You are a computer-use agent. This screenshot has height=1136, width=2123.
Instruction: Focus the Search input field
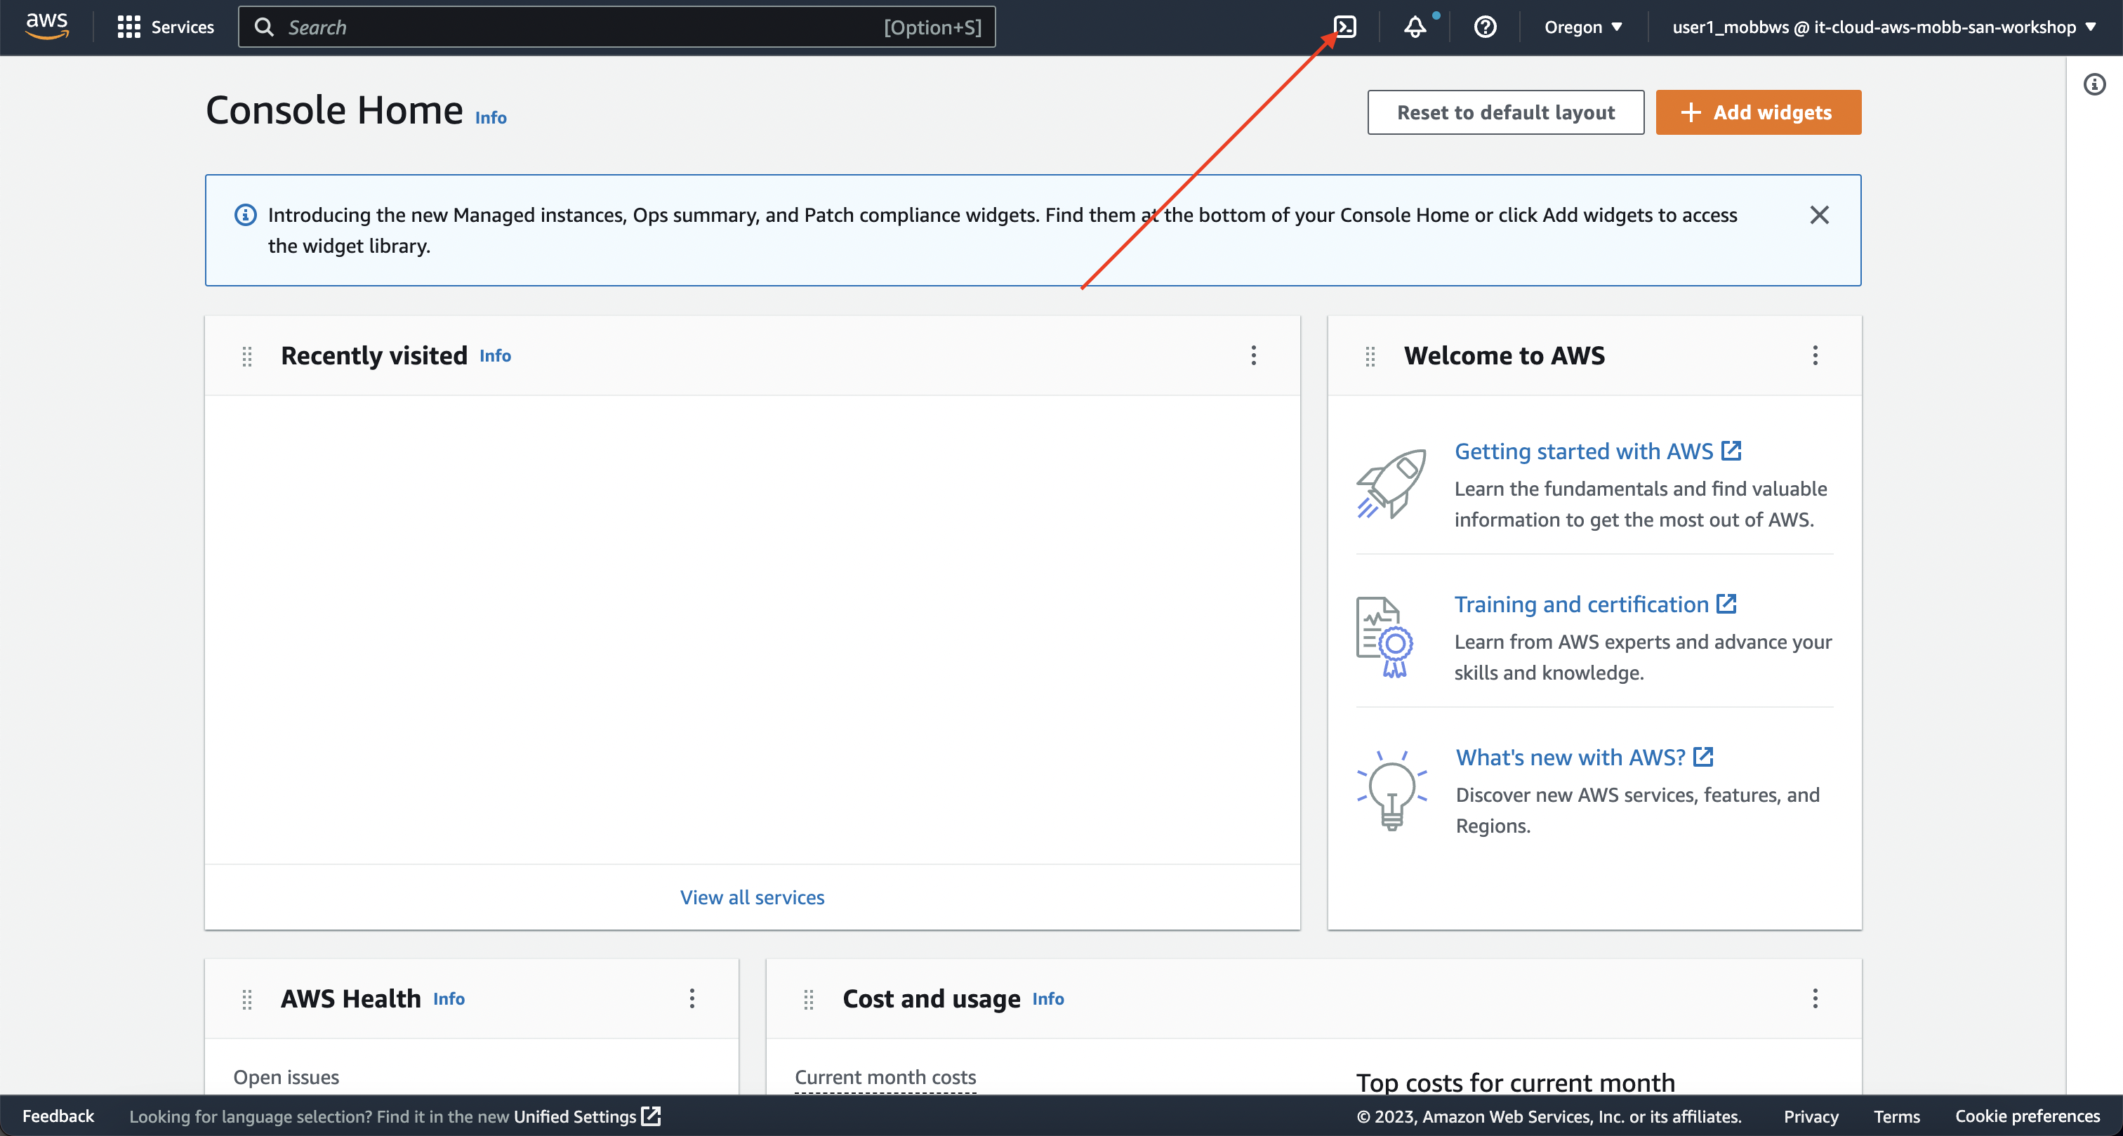(616, 27)
